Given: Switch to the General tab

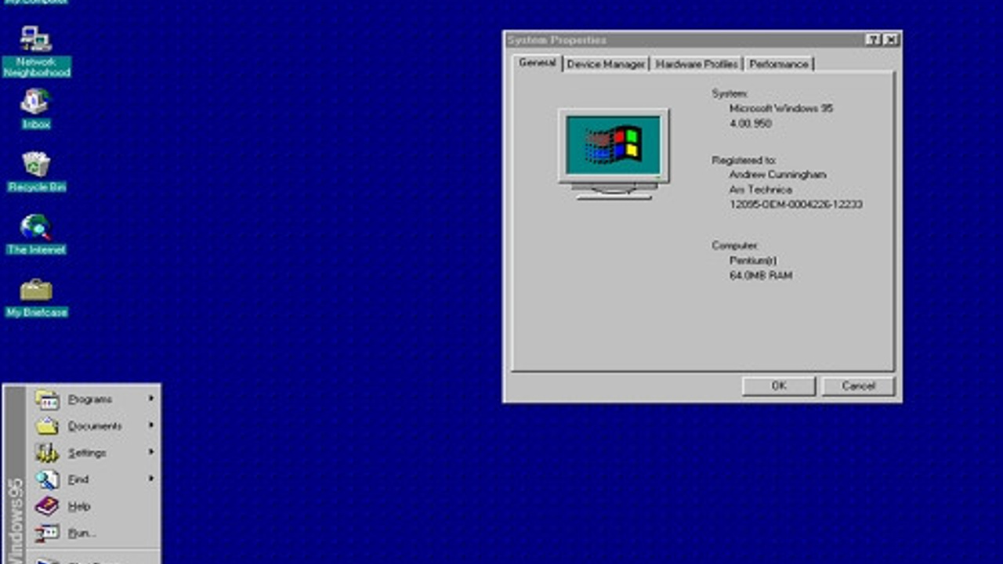Looking at the screenshot, I should (x=538, y=63).
